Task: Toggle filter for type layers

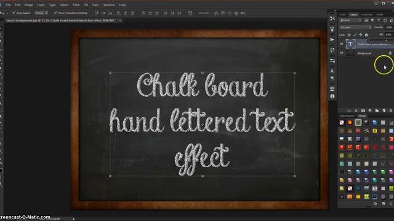Action: (x=379, y=20)
